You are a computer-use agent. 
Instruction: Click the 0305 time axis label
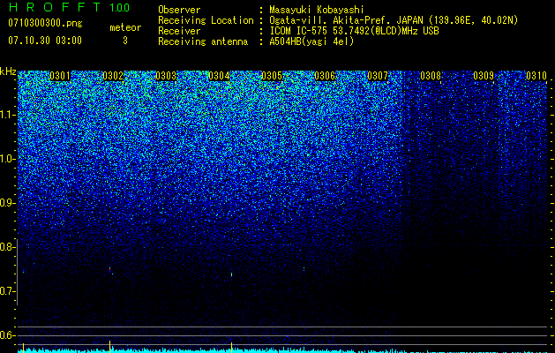[272, 76]
